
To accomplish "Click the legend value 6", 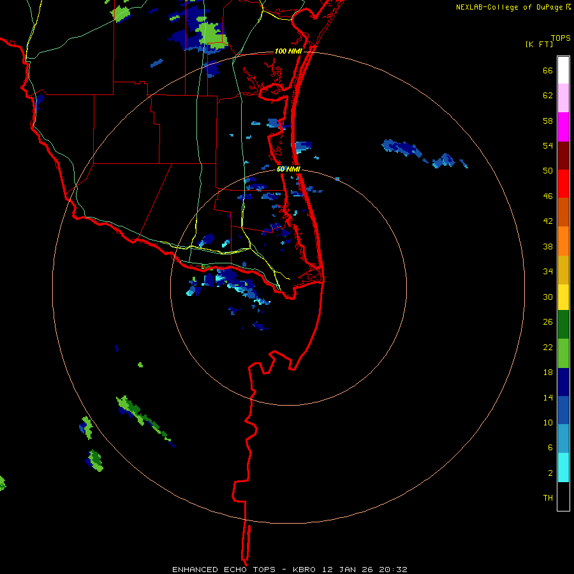I will coord(550,448).
